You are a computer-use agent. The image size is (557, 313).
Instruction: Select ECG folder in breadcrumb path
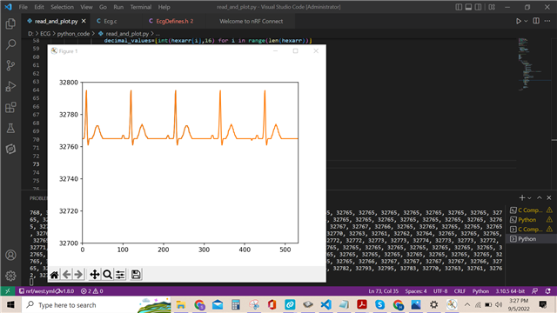click(45, 34)
